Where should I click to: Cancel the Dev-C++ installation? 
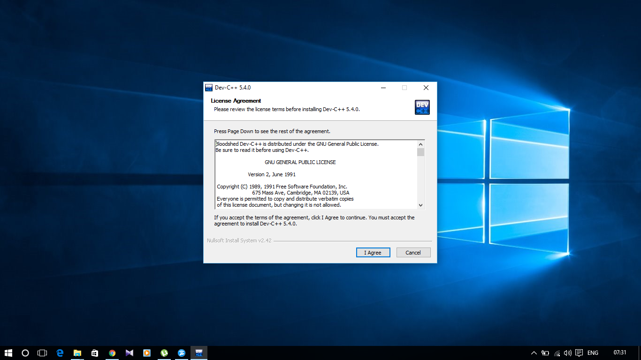point(413,252)
